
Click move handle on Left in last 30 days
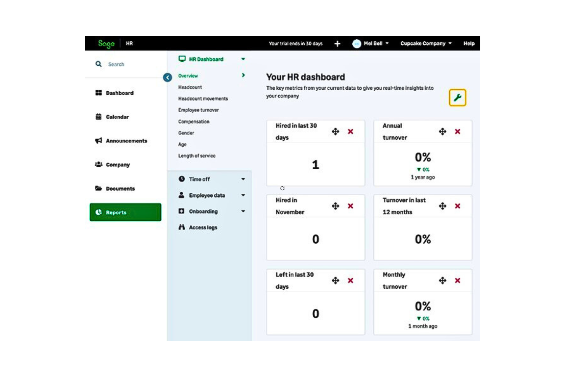coord(335,280)
